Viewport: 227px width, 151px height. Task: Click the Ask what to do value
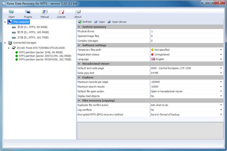pos(159,105)
